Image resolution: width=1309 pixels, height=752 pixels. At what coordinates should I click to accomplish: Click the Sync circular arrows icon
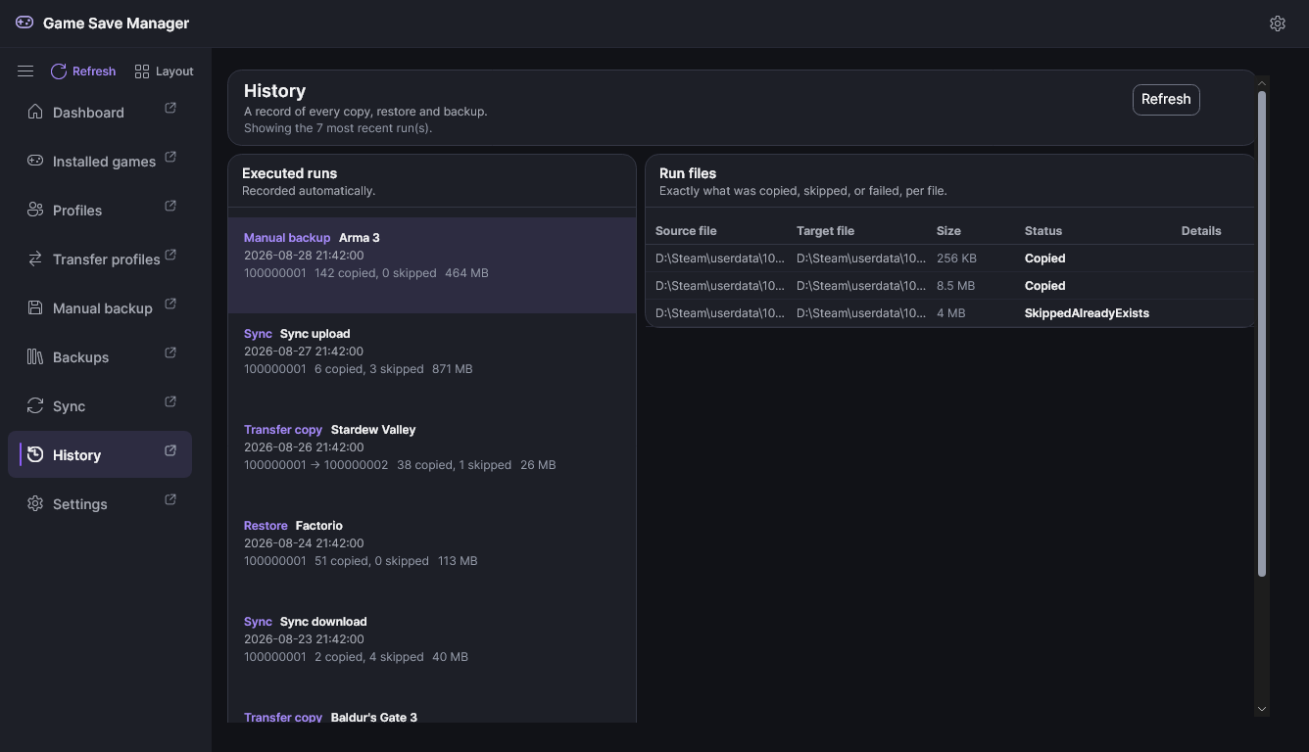click(x=35, y=405)
